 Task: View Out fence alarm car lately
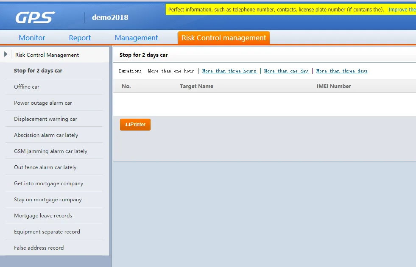pos(45,167)
